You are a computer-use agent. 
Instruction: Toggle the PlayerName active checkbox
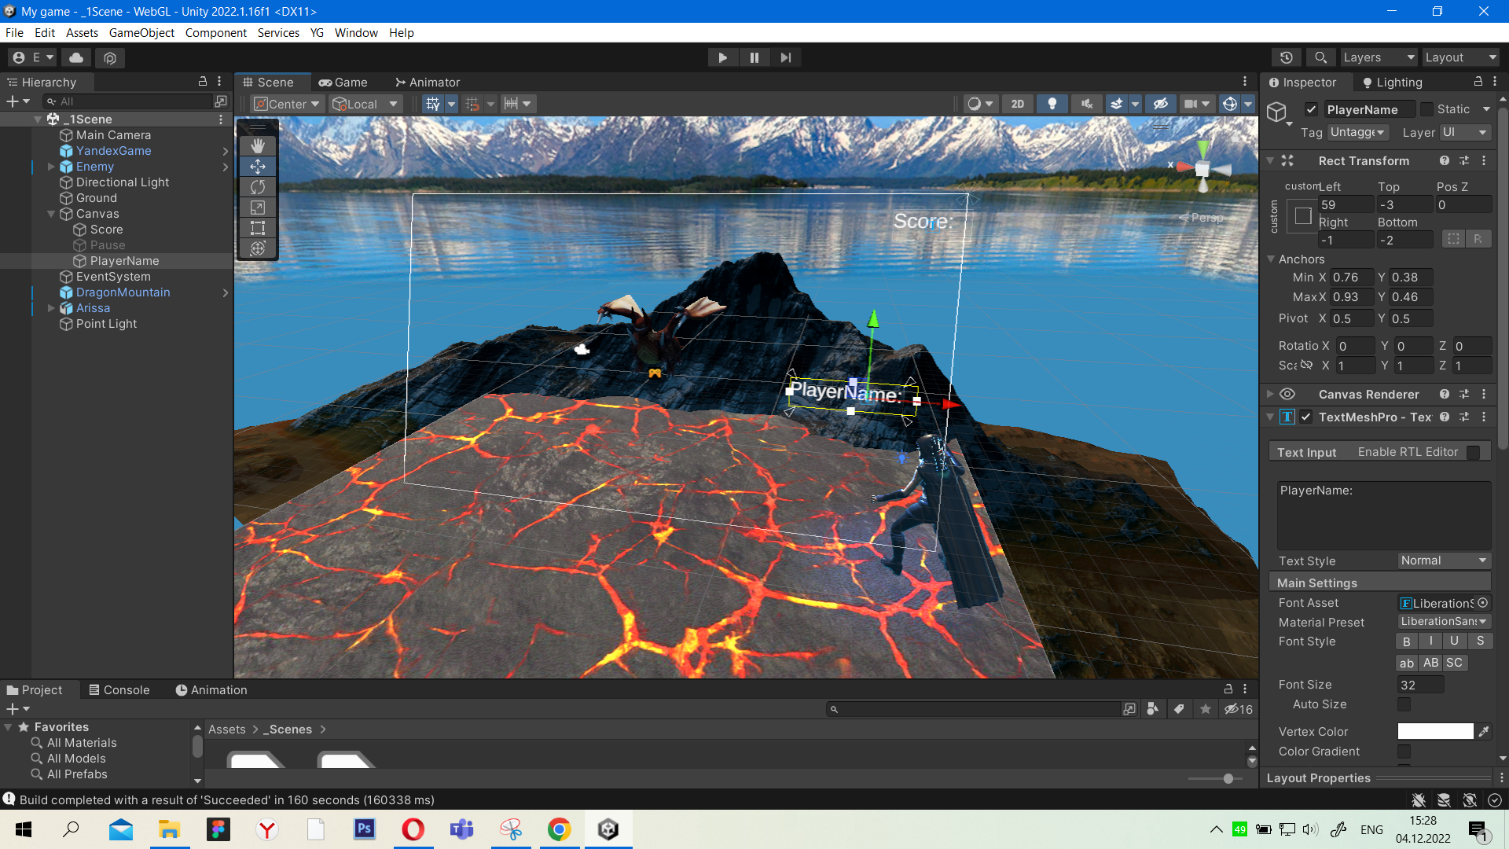tap(1311, 109)
